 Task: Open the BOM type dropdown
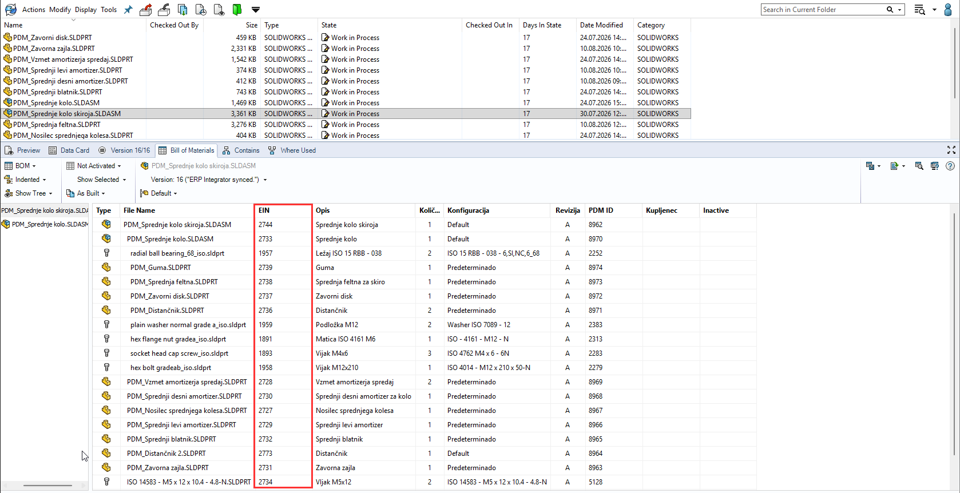coord(20,166)
